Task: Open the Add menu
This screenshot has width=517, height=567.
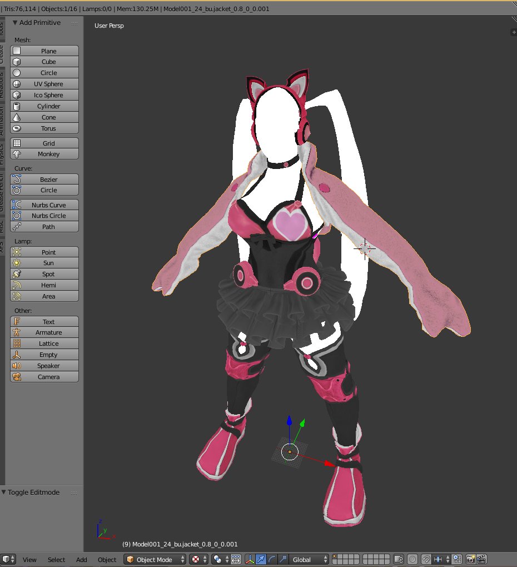Action: 81,559
